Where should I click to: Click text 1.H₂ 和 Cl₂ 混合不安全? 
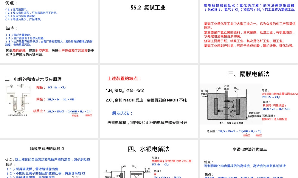tap(125, 90)
